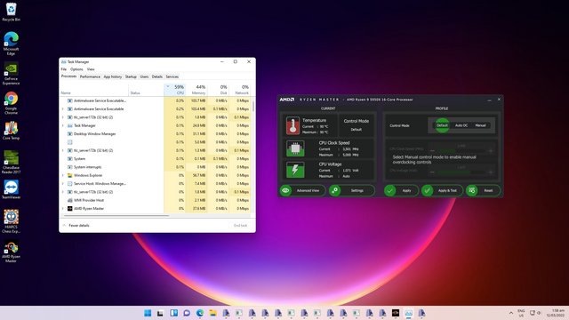Switch to the Users tab
The image size is (569, 320).
[x=144, y=76]
